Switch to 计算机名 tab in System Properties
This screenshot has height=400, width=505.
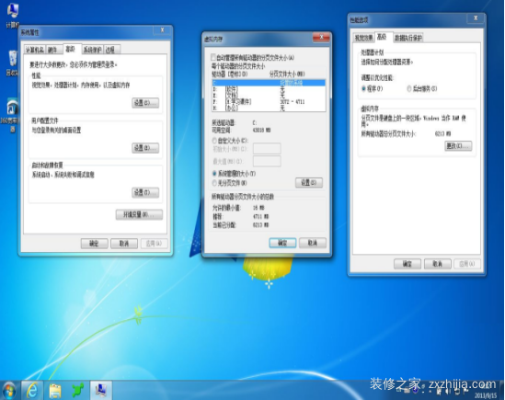tap(35, 50)
